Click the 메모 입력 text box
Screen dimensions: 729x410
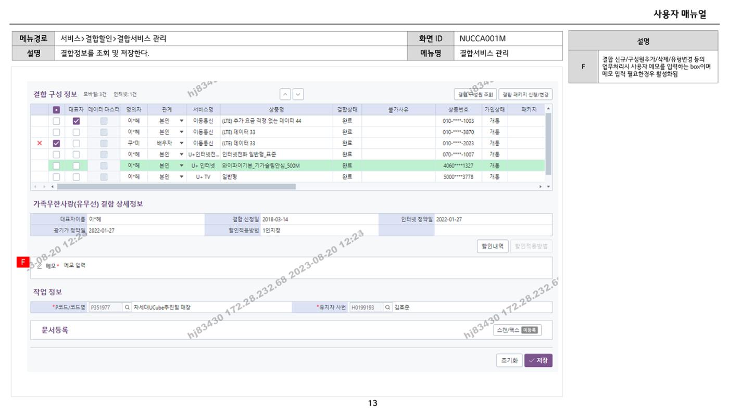click(292, 267)
